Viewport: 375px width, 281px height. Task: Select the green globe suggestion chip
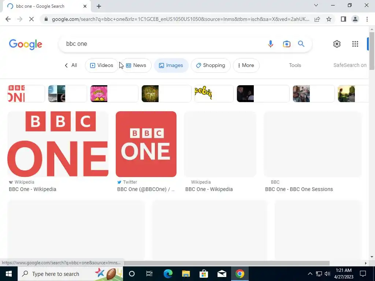click(167, 94)
